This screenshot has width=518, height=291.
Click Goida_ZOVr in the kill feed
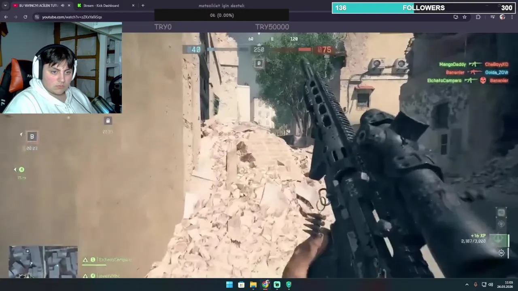pos(497,72)
